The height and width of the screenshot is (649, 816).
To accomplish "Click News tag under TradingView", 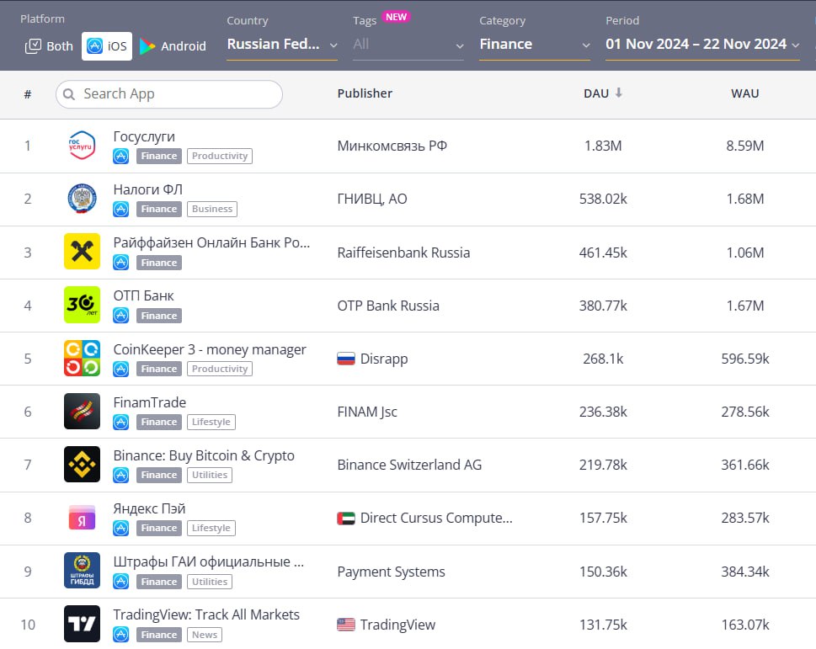I will coord(205,635).
